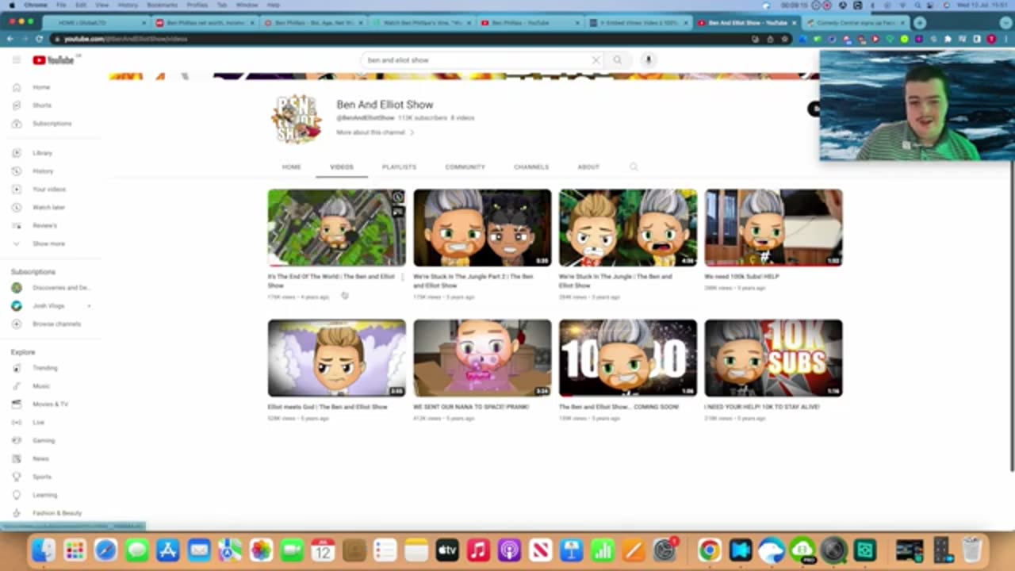Switch to the PLAYLISTS channel tab
Viewport: 1015px width, 571px height.
coord(399,167)
